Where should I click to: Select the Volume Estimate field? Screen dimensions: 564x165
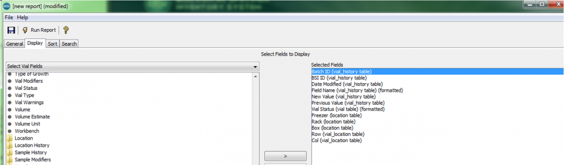(32, 117)
